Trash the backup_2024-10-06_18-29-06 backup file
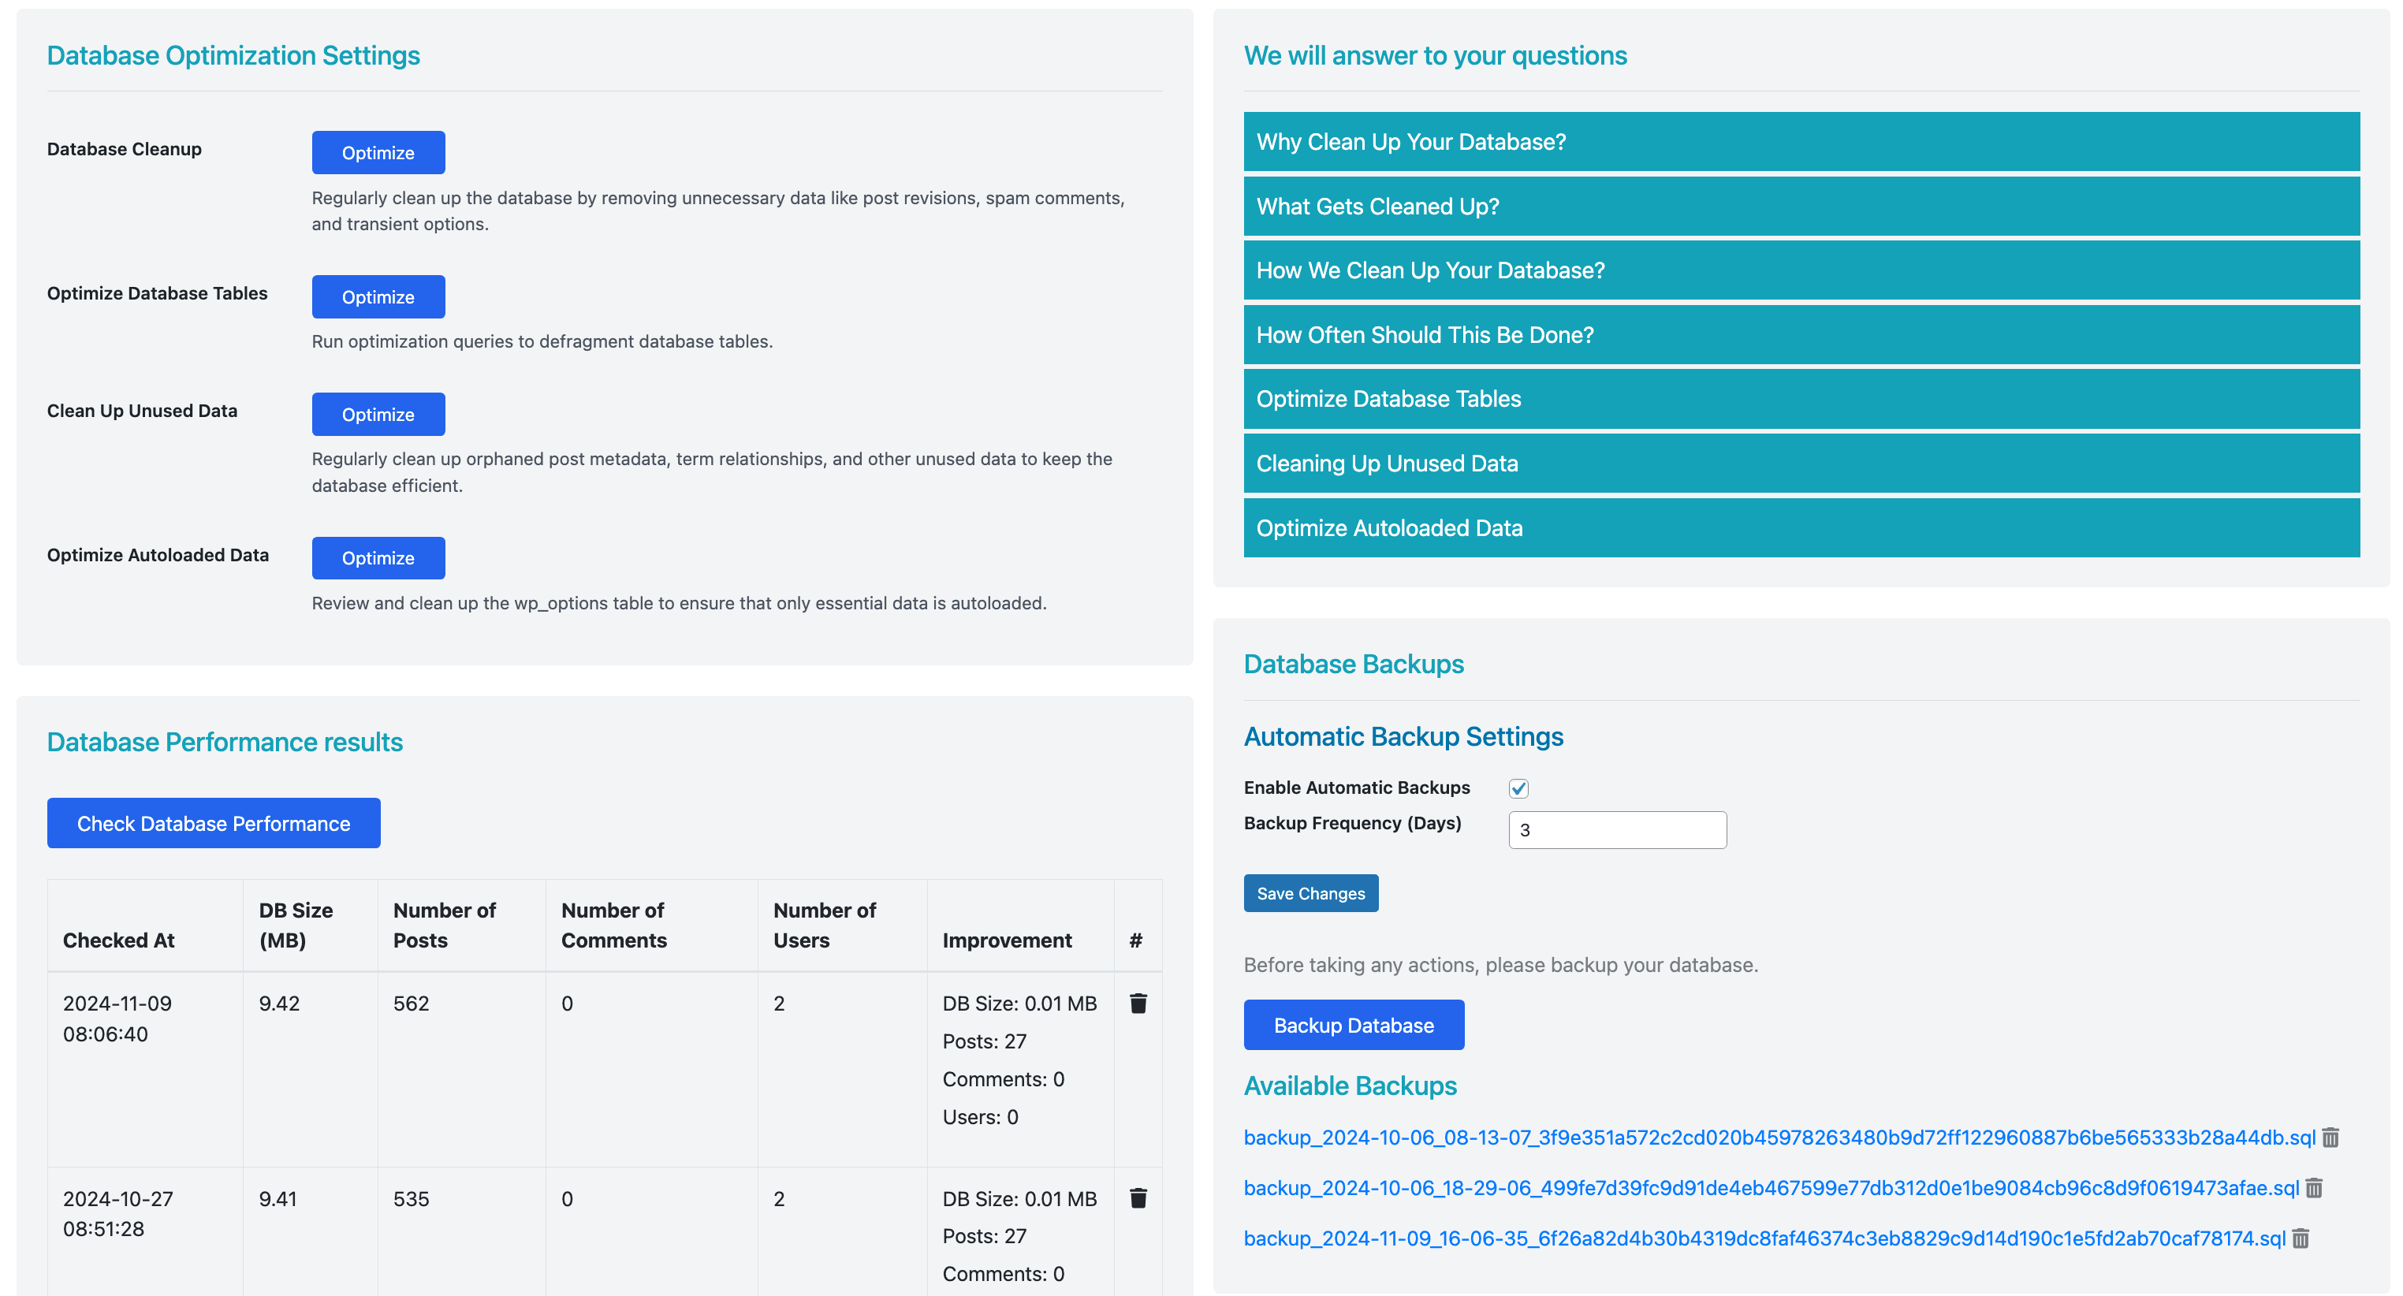Screen dimensions: 2403x1296 coord(2315,1188)
